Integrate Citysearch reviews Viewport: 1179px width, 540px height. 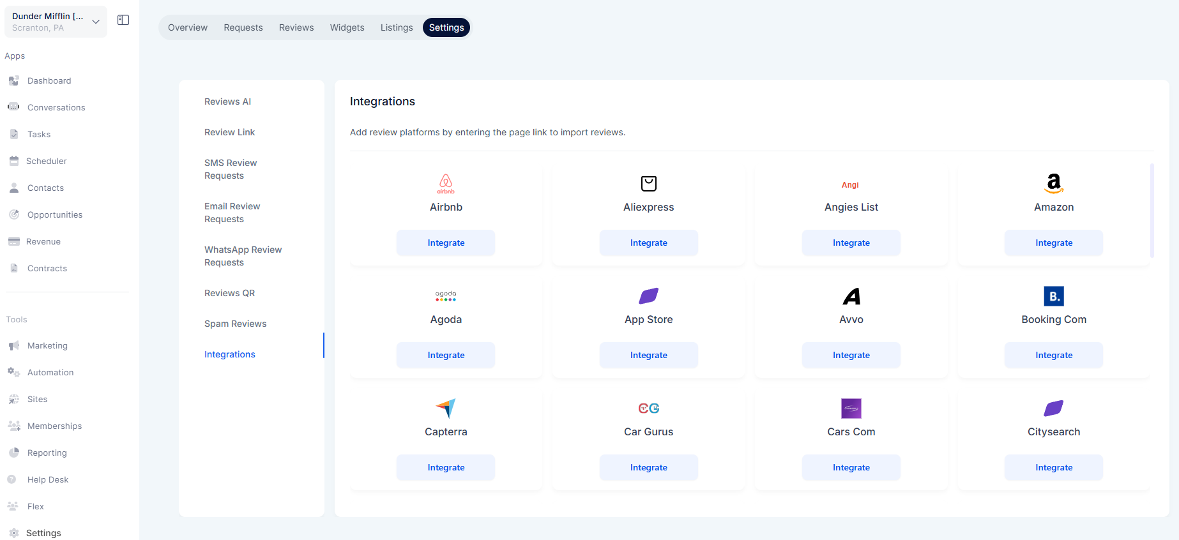(1054, 467)
